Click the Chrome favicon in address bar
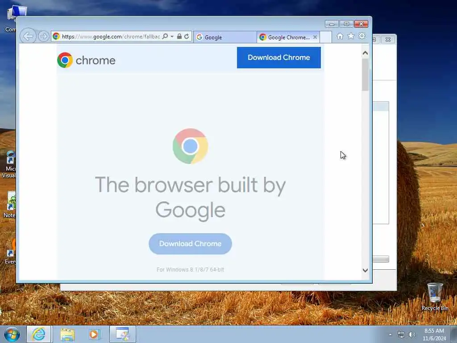 click(x=56, y=36)
